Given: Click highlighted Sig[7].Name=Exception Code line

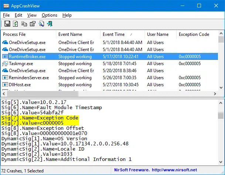Looking at the screenshot, I should coord(40,118).
